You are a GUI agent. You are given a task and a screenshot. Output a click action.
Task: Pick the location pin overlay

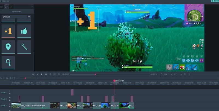[8, 47]
